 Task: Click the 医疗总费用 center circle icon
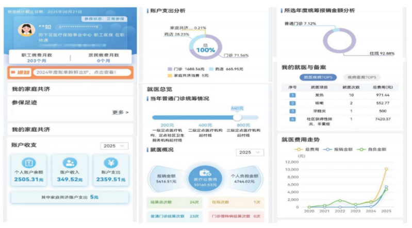205,174
